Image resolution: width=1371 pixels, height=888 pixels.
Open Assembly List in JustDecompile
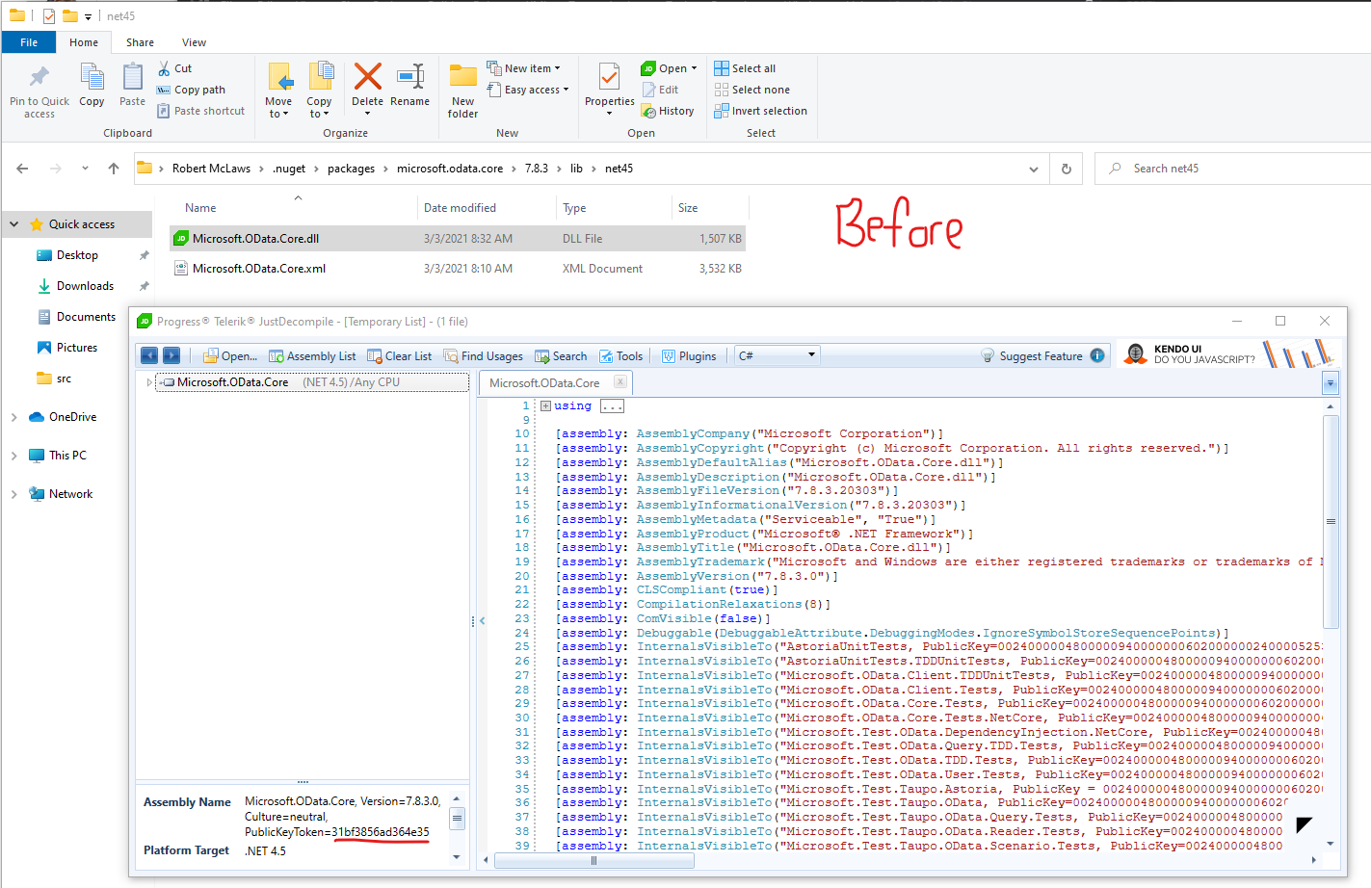pyautogui.click(x=312, y=356)
